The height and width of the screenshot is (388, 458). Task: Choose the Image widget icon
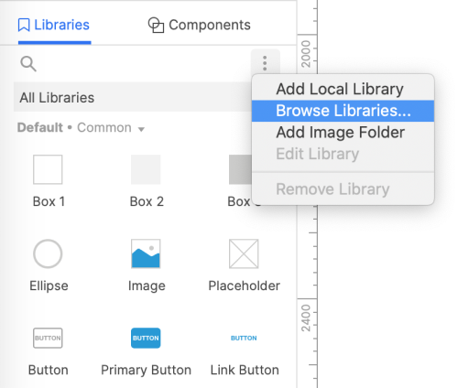pyautogui.click(x=146, y=253)
